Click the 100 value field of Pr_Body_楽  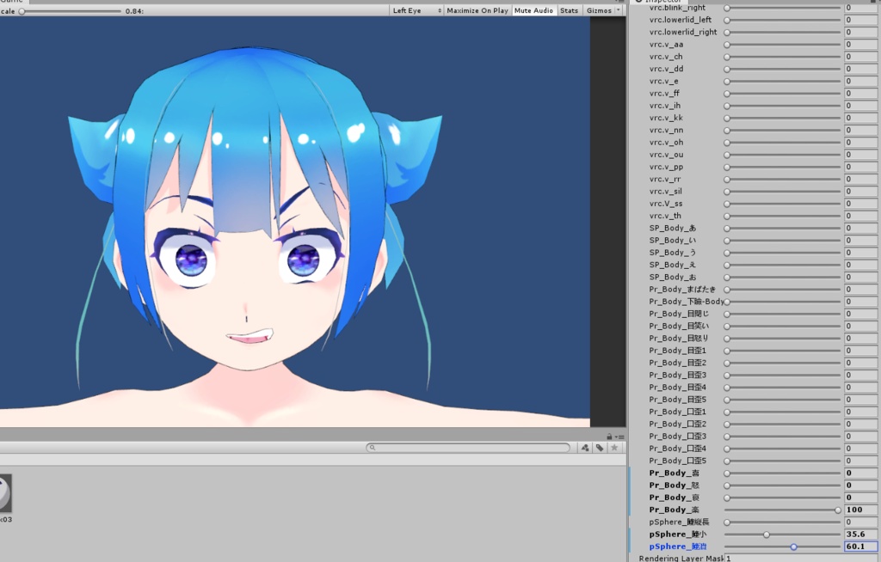click(860, 510)
